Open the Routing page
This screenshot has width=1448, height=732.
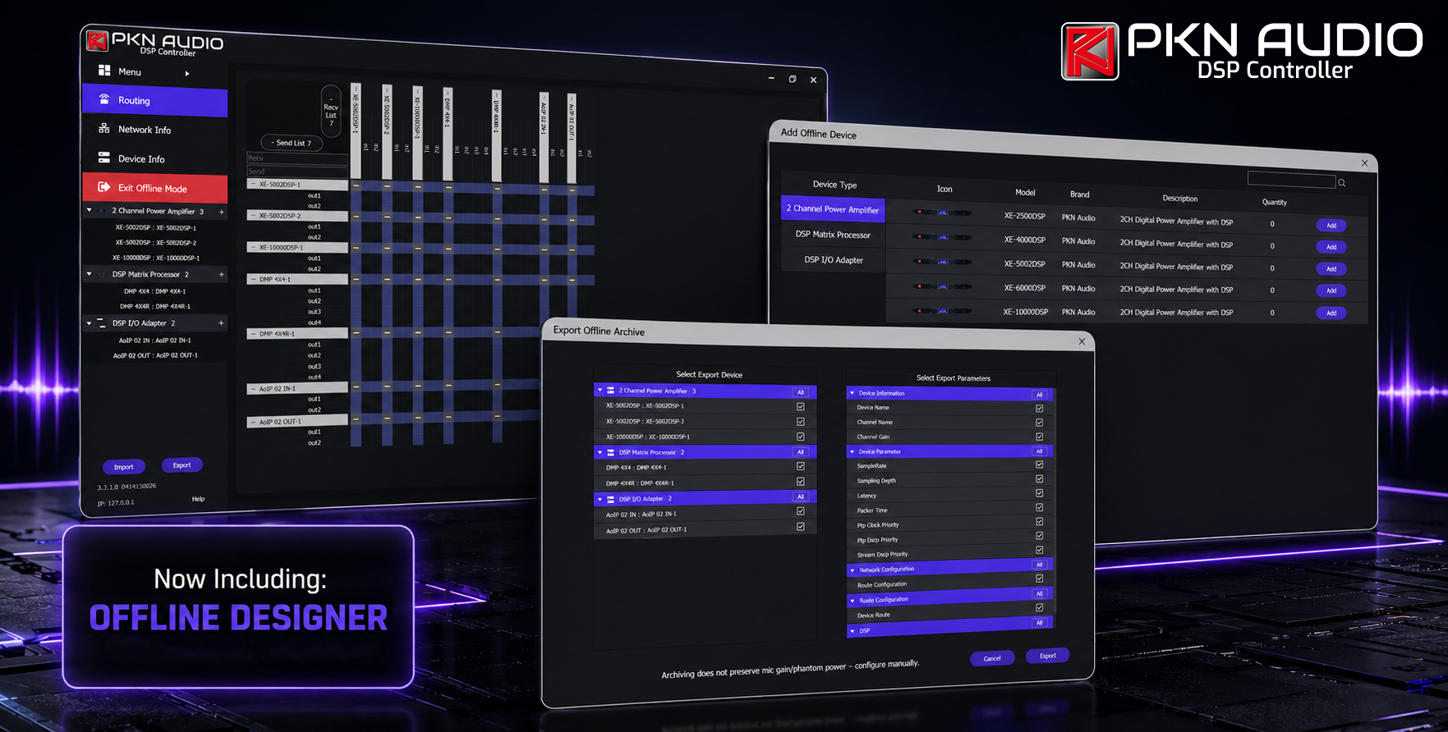(x=154, y=101)
